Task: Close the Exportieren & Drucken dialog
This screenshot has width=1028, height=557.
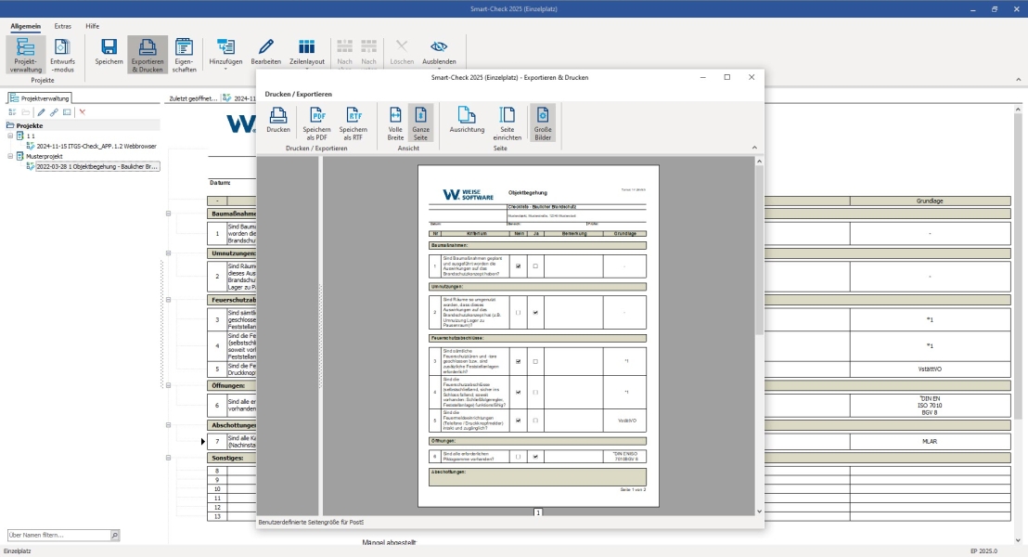Action: tap(752, 77)
